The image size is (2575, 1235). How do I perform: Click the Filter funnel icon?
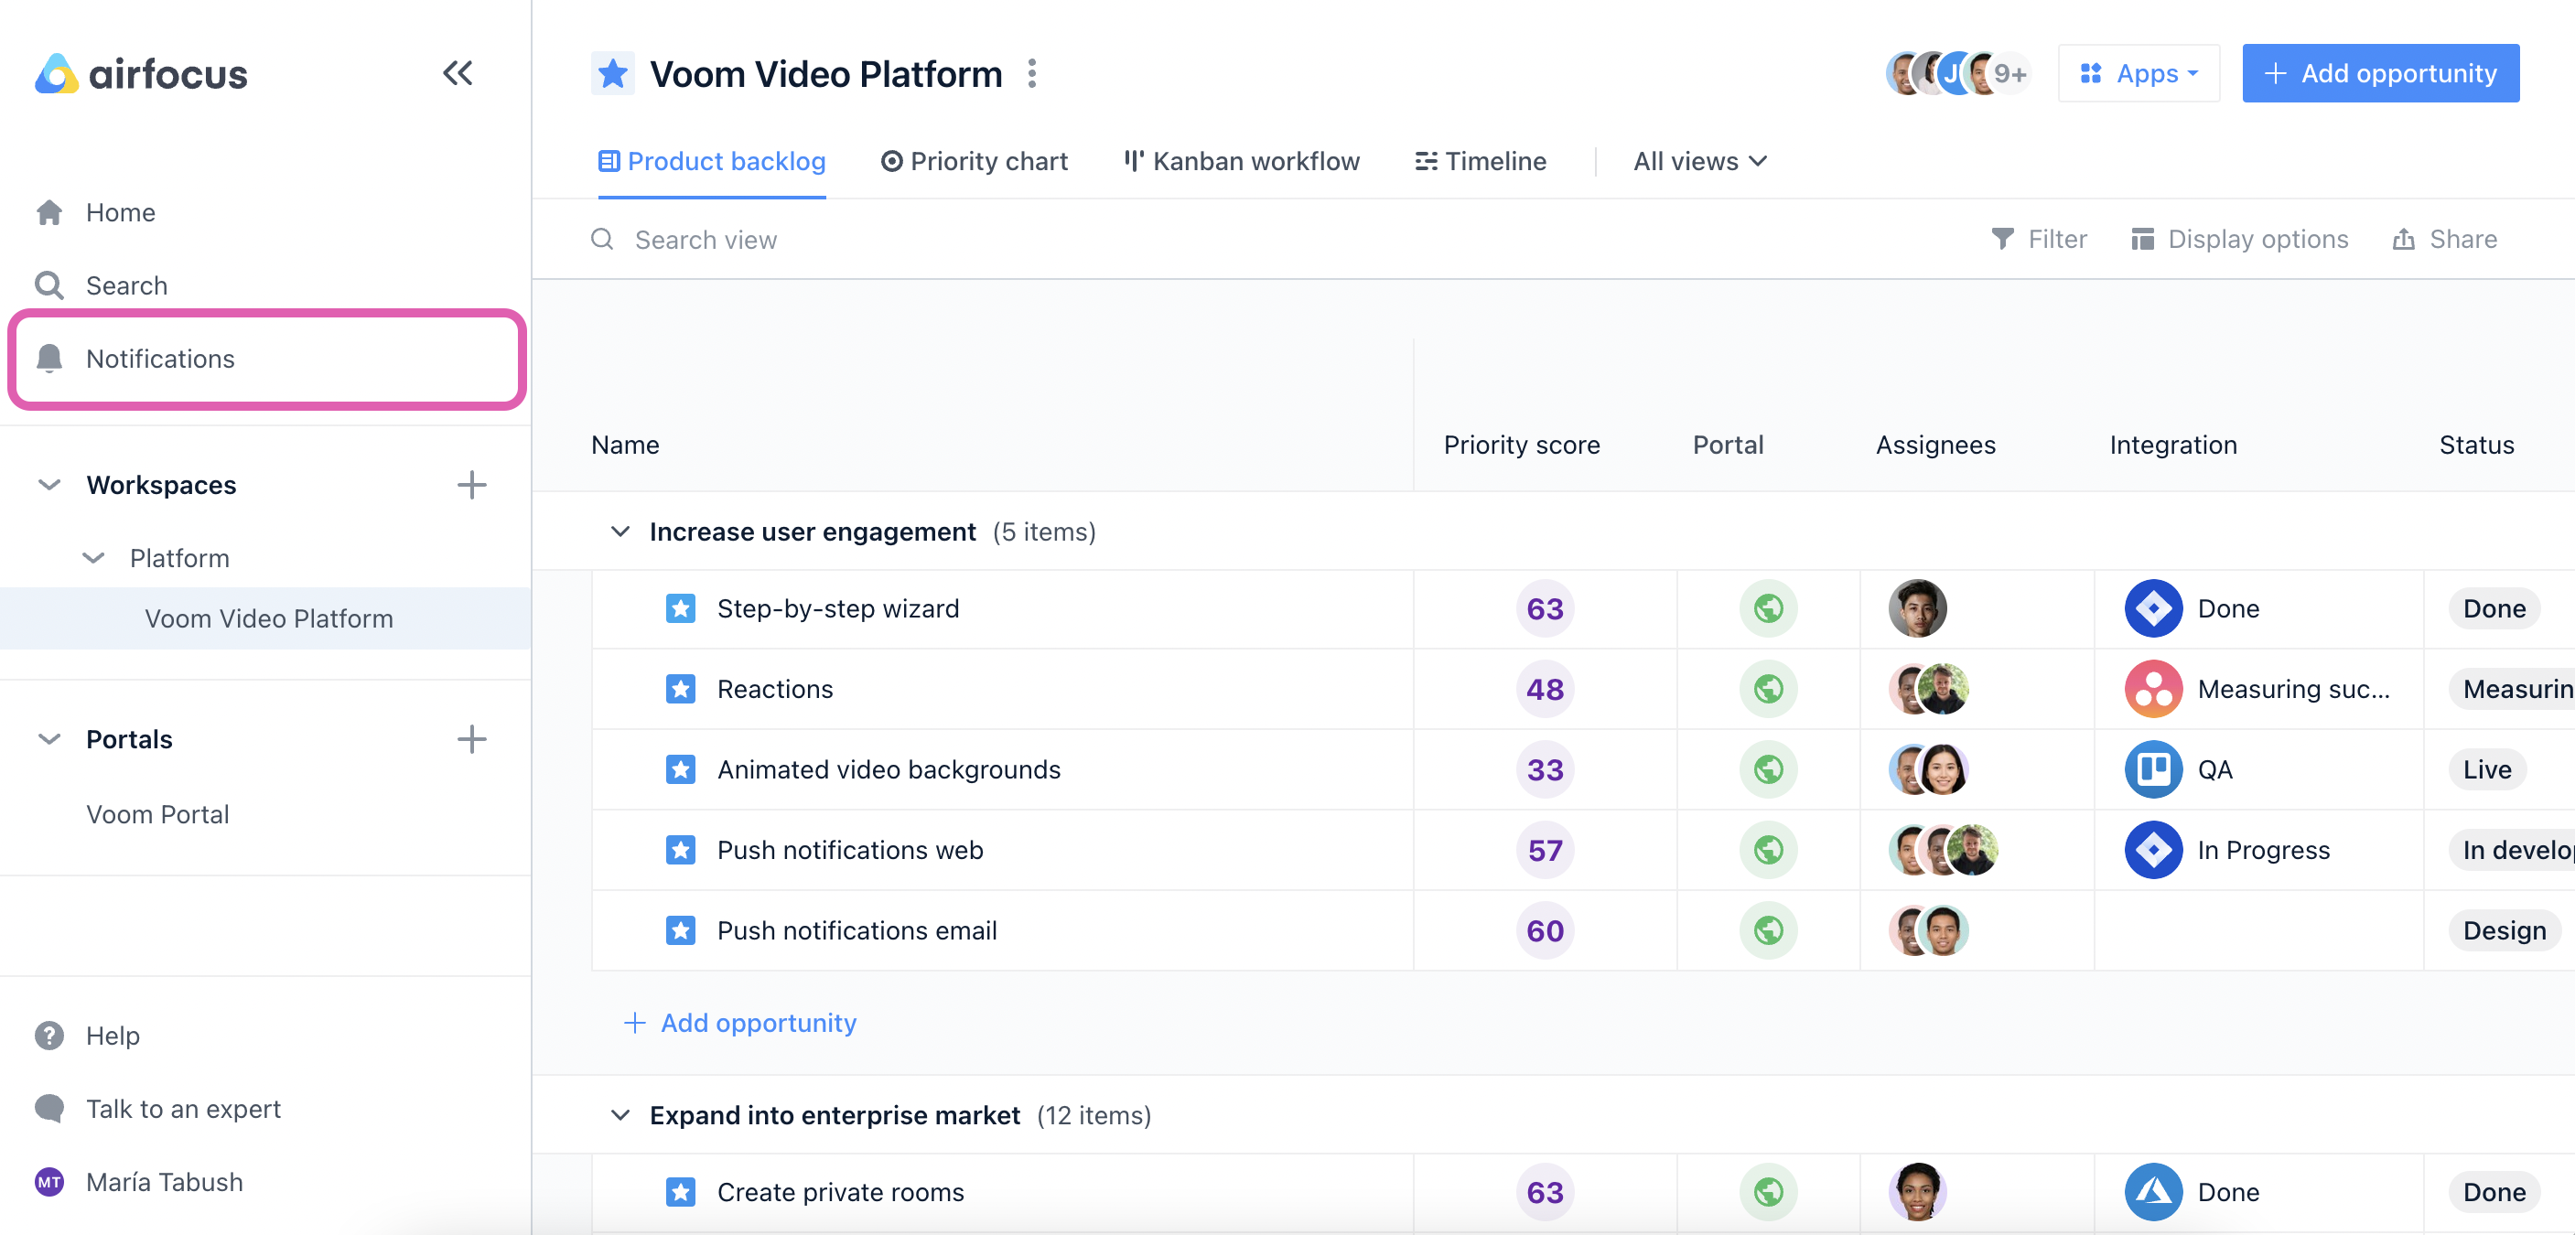tap(2002, 239)
